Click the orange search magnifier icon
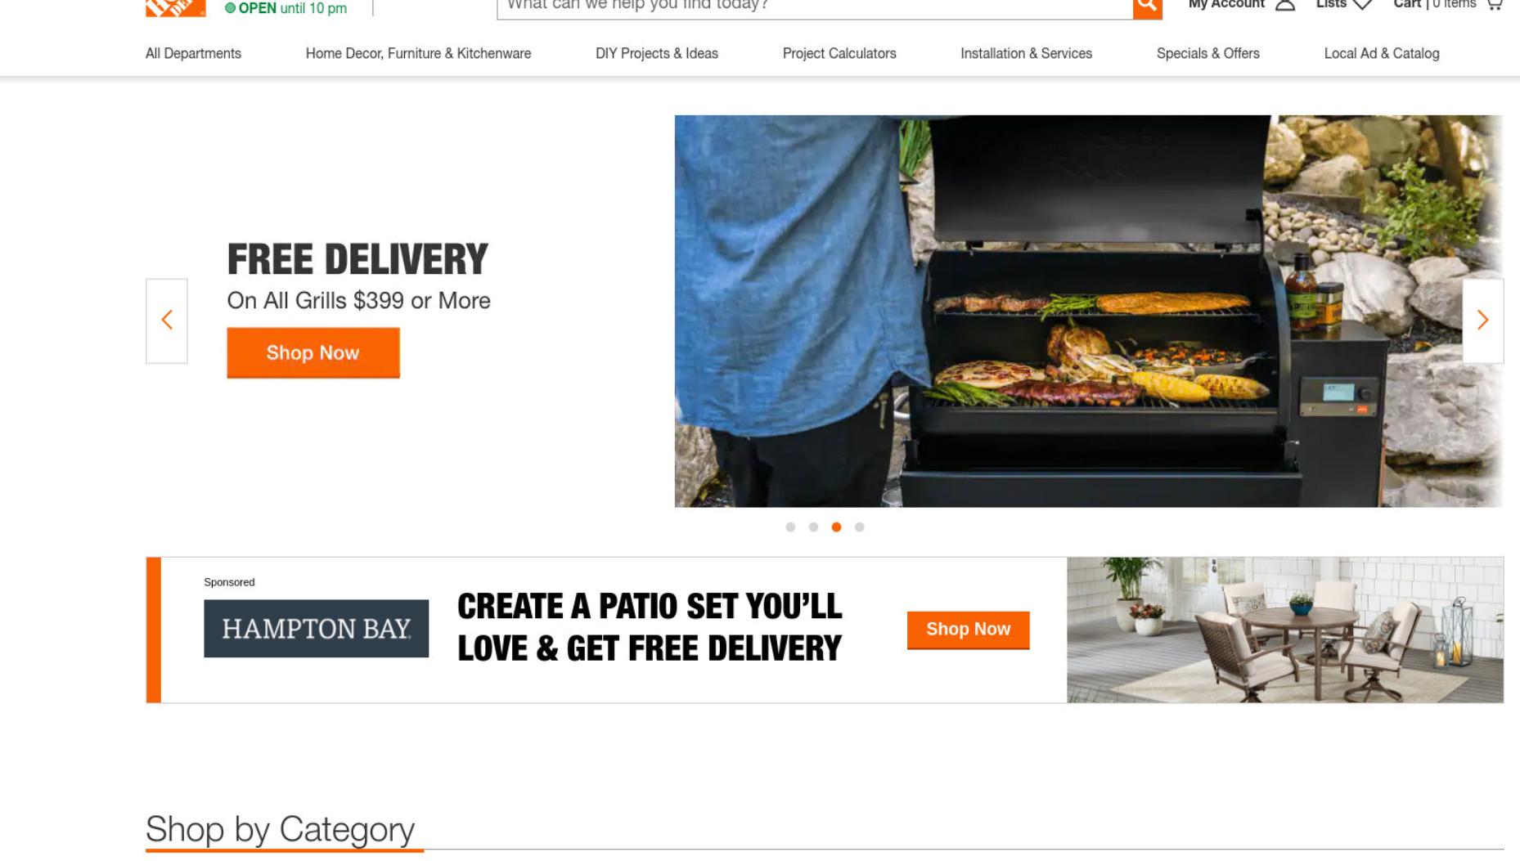Screen dimensions: 1520x861 [x=1147, y=7]
